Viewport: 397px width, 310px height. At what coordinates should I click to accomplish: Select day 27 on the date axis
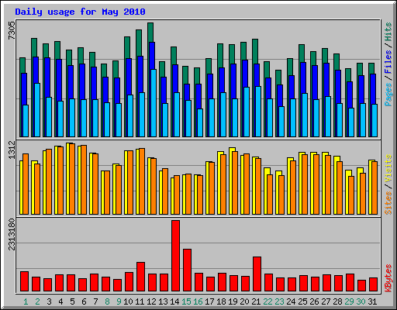(x=326, y=301)
